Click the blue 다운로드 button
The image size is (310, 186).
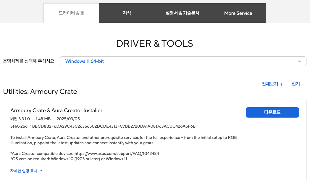coord(272,112)
